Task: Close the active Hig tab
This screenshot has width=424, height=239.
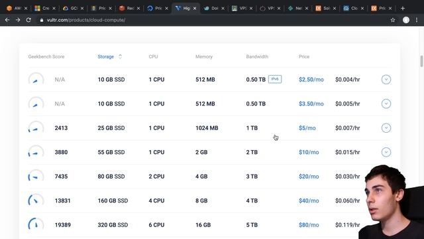Action: click(x=195, y=9)
